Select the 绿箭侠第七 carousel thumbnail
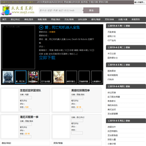Image resolution: width=146 pixels, height=146 pixels. pyautogui.click(x=71, y=77)
